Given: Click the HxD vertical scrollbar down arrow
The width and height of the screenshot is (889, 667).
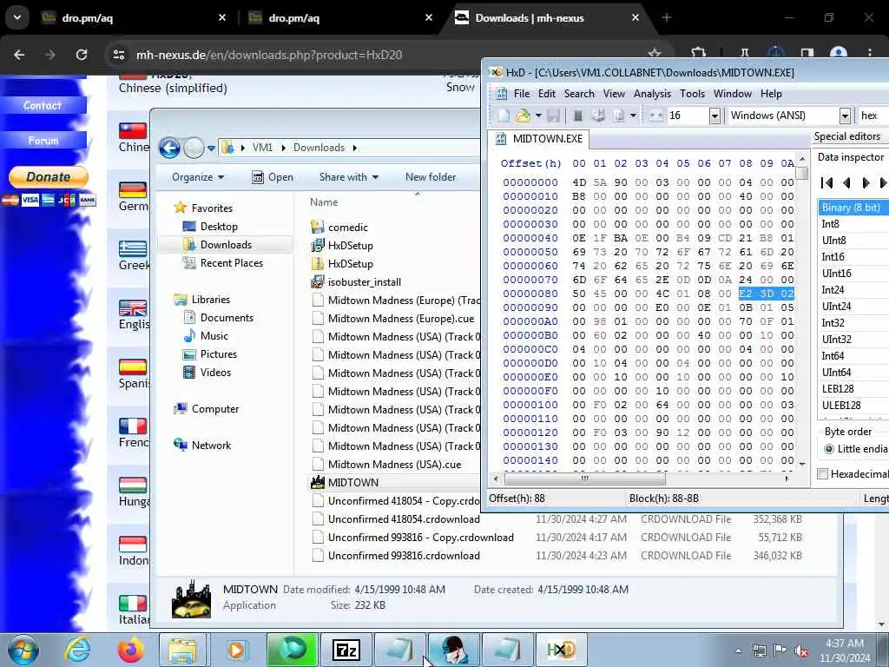Looking at the screenshot, I should 801,464.
